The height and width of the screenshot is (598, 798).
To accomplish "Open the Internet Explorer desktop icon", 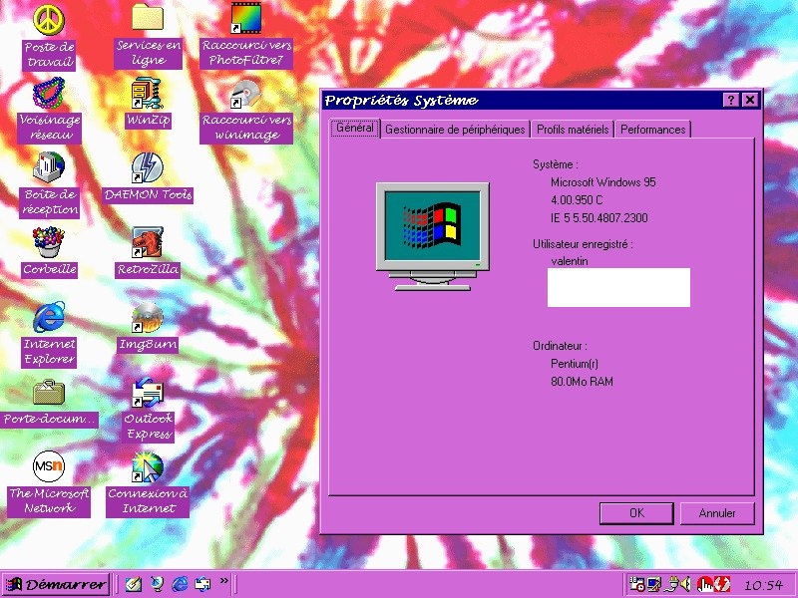I will [x=49, y=318].
